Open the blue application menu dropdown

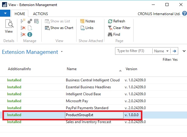[x=5, y=14]
